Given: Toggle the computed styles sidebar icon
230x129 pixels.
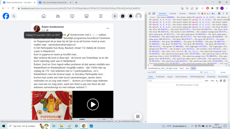Looking at the screenshot, I should (225, 81).
